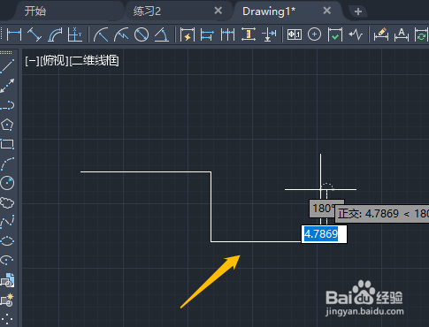Switch to the 练习2 drawing tab
The image size is (429, 327).
pyautogui.click(x=148, y=11)
